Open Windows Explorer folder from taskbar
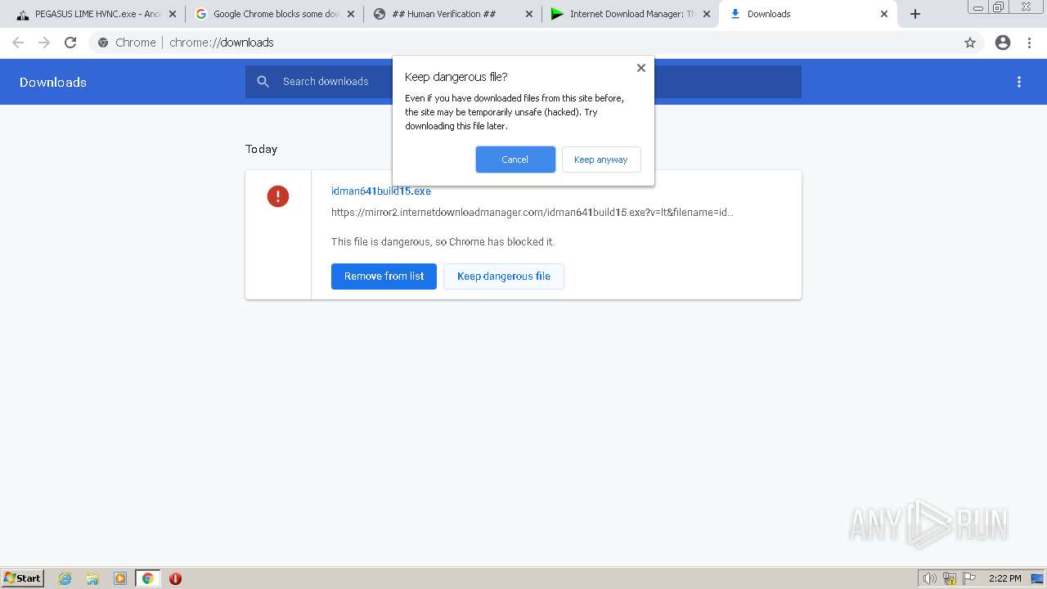This screenshot has width=1047, height=589. pos(92,578)
